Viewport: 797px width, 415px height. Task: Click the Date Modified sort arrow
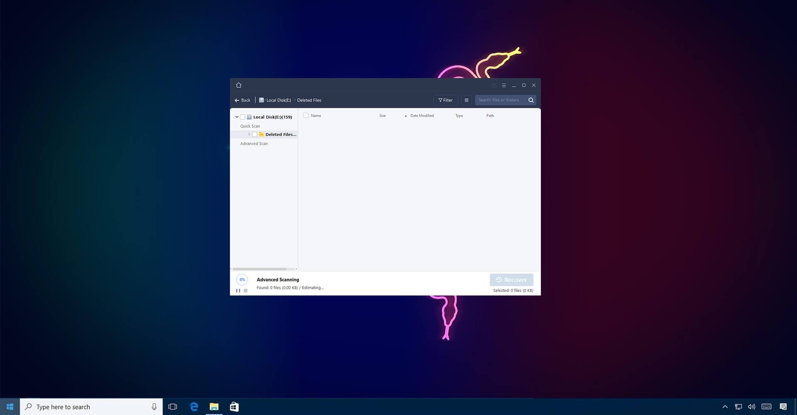tap(406, 116)
